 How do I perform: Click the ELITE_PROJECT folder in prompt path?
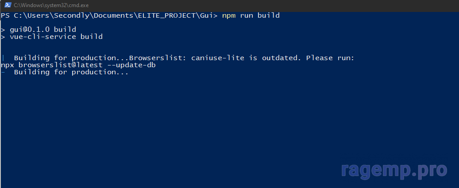(x=165, y=15)
